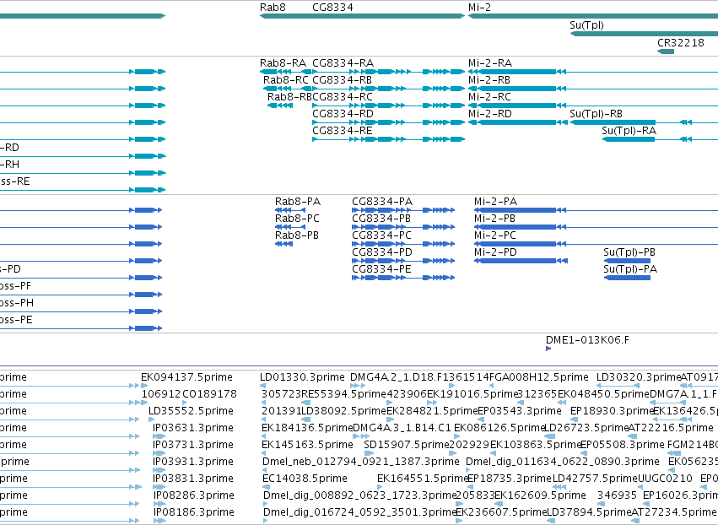Open EST EK094137.5prime
This screenshot has width=718, height=525.
pos(186,377)
